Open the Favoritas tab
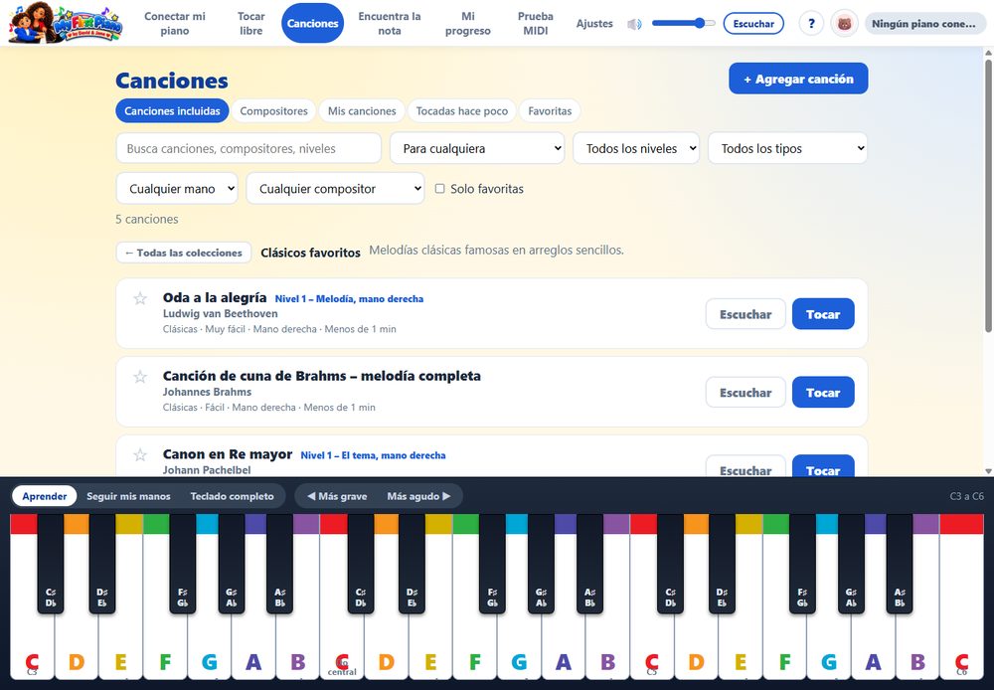994x690 pixels. (550, 111)
